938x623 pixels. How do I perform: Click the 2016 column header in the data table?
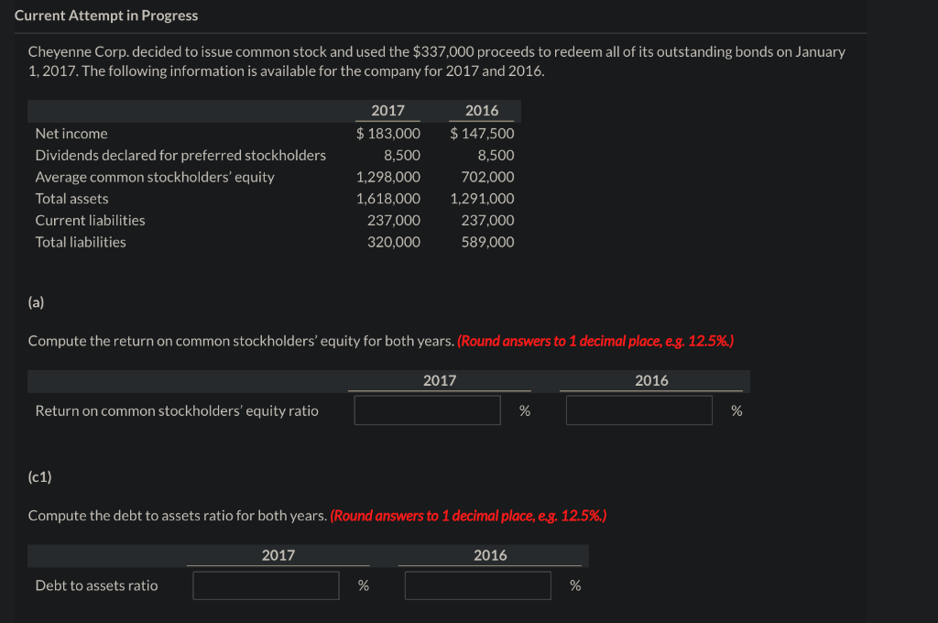click(481, 110)
